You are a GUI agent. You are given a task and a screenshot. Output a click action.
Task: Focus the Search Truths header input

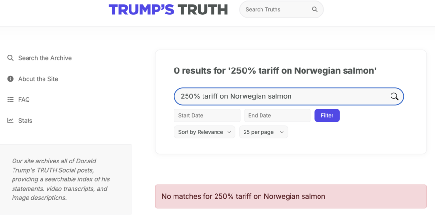point(275,9)
